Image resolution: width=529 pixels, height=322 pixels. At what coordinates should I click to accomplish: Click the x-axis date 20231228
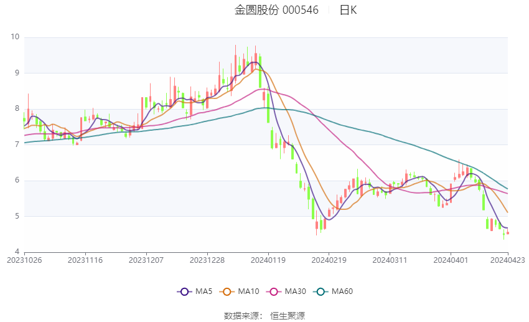(207, 260)
